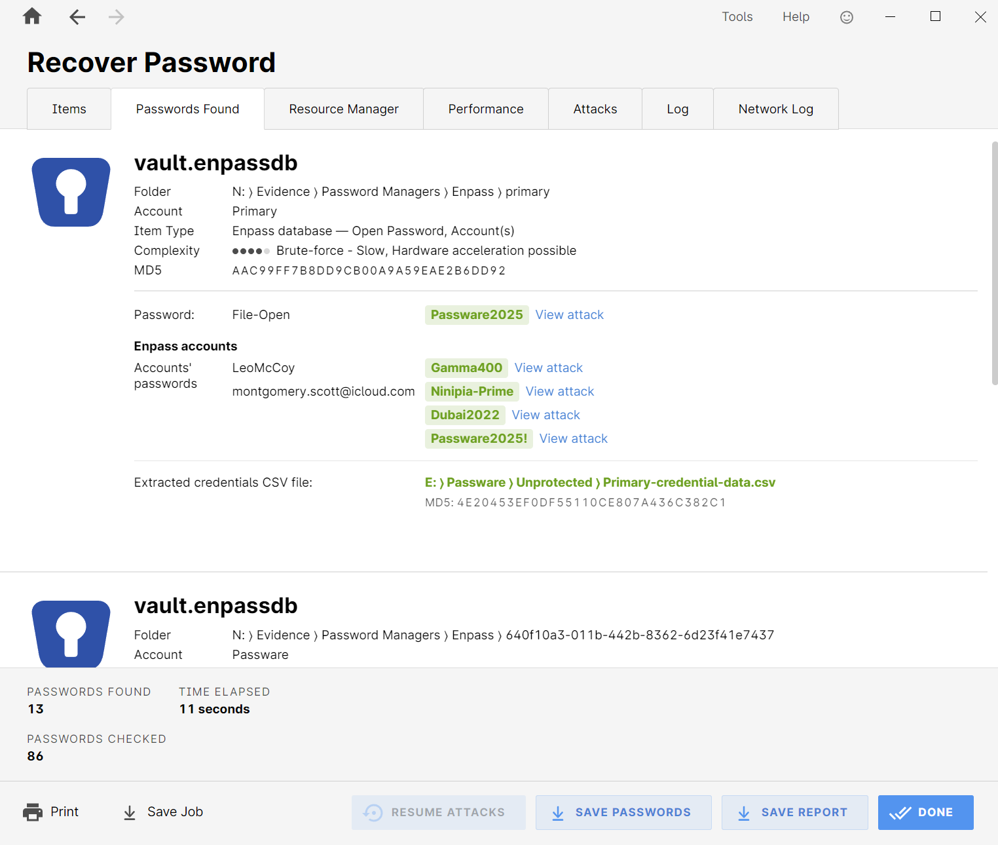Open the Help menu
Screen dimensions: 998x845
point(796,17)
